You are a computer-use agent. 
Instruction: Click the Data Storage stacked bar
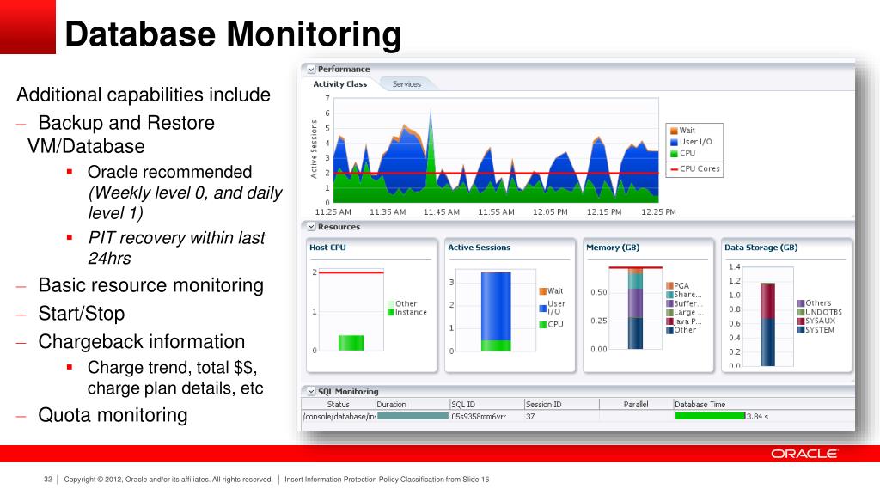tap(767, 325)
